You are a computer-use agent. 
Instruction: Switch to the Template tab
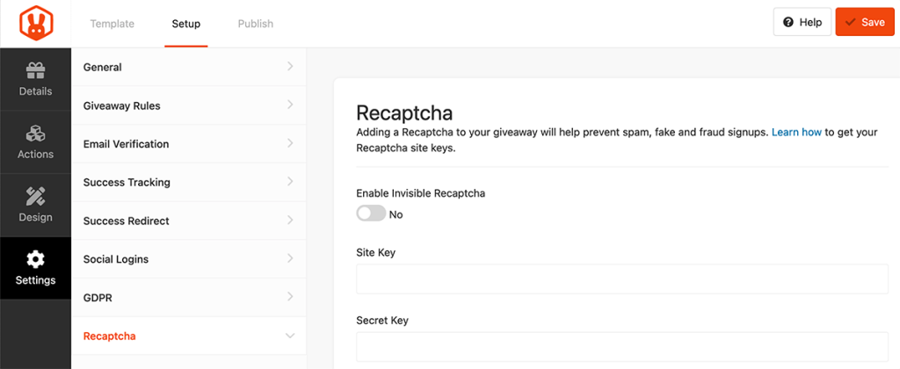click(x=112, y=24)
